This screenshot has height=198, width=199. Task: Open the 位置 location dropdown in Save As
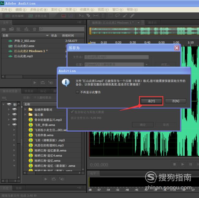click(x=146, y=65)
